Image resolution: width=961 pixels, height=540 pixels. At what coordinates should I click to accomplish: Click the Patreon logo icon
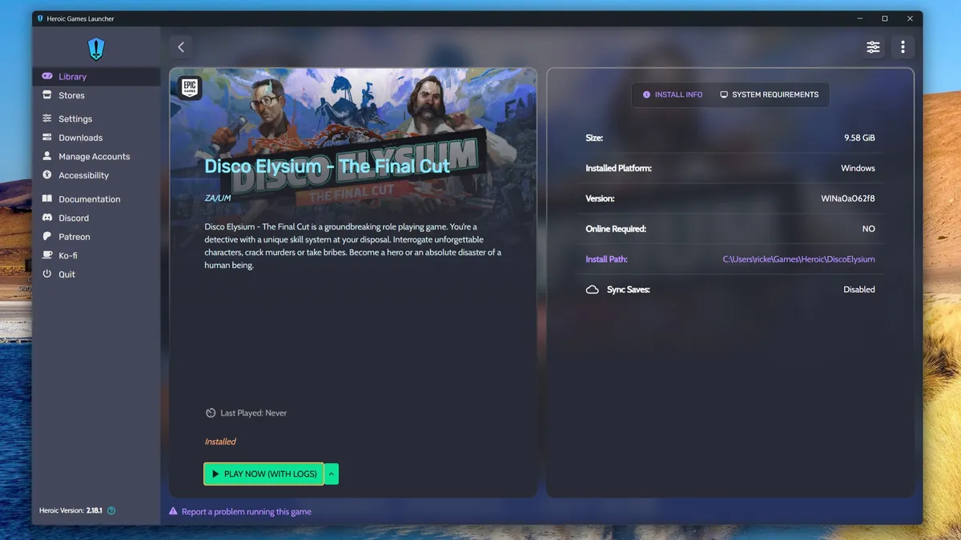pyautogui.click(x=46, y=237)
